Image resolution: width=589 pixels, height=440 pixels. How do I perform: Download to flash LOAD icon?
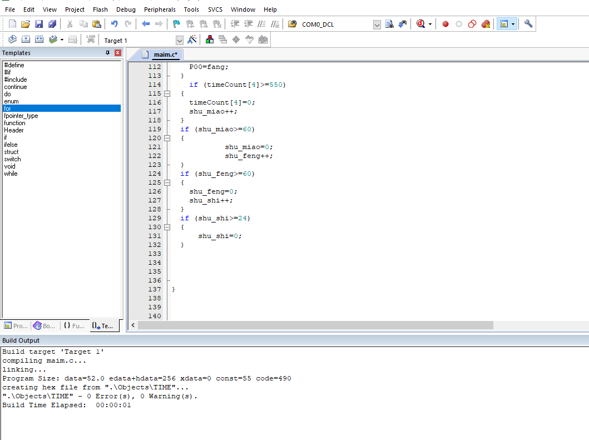pos(91,39)
